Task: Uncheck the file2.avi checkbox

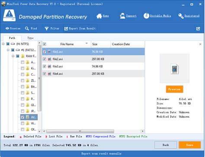Action: [45, 59]
